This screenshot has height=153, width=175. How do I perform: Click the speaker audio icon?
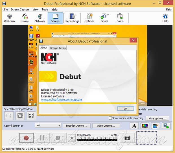click(x=72, y=138)
